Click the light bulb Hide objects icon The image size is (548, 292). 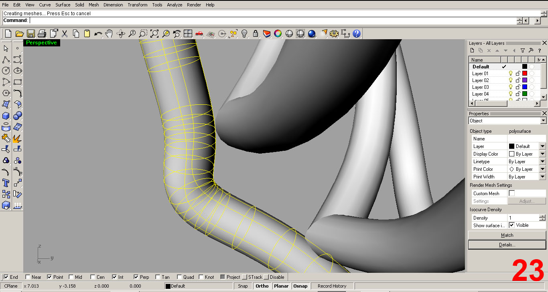pyautogui.click(x=244, y=34)
